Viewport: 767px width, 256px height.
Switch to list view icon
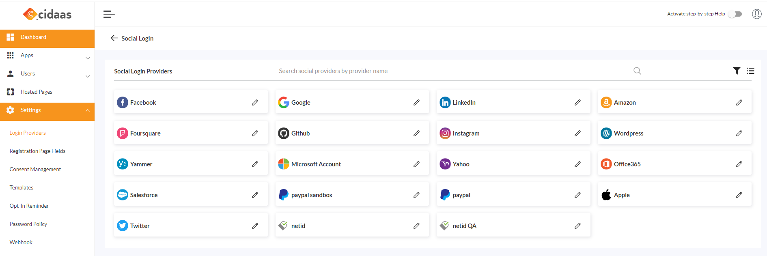pos(750,71)
